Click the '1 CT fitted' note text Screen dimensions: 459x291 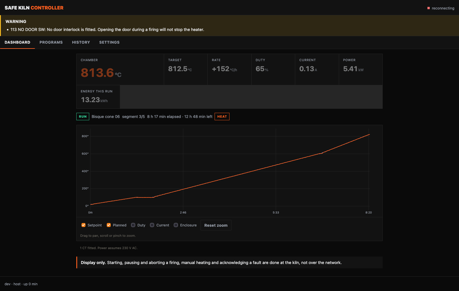click(109, 248)
